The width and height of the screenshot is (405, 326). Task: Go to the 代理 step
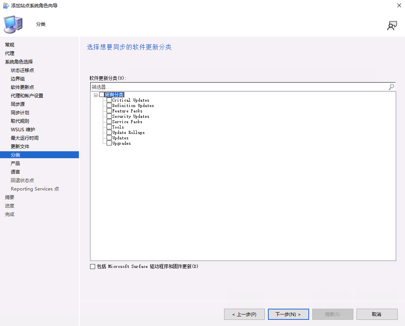pos(10,53)
